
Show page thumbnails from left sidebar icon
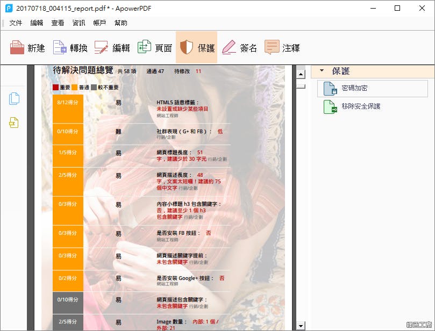14,99
